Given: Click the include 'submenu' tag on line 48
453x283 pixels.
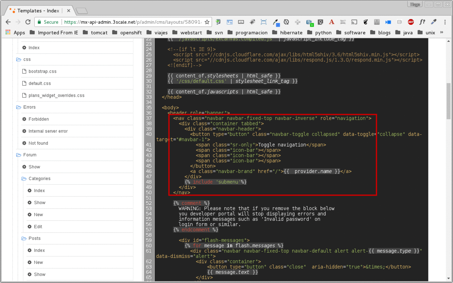Looking at the screenshot, I should 216,182.
